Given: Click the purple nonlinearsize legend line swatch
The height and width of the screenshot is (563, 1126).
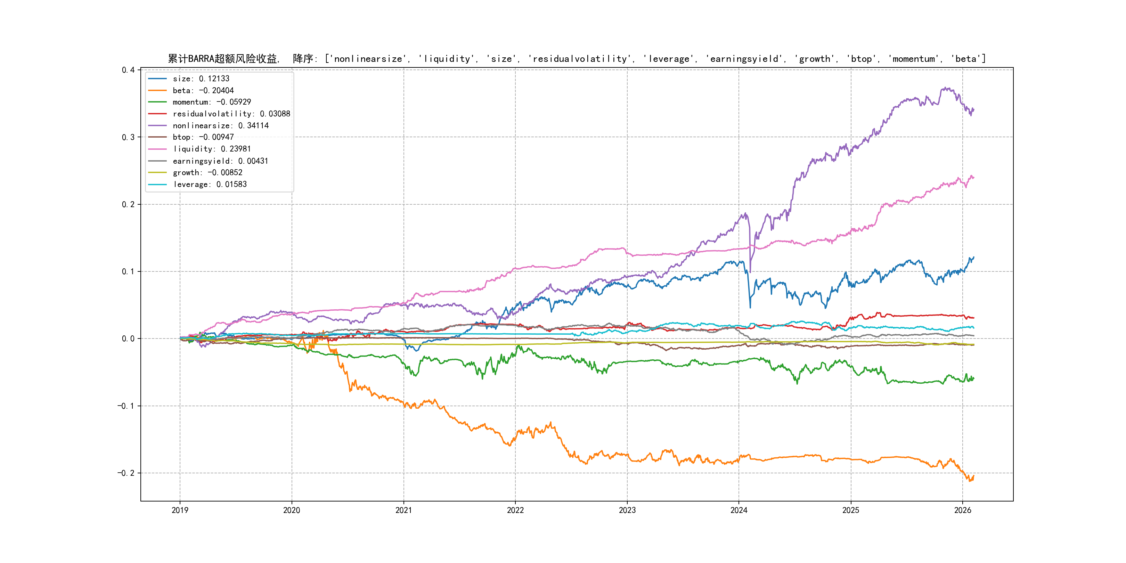Looking at the screenshot, I should pyautogui.click(x=157, y=125).
